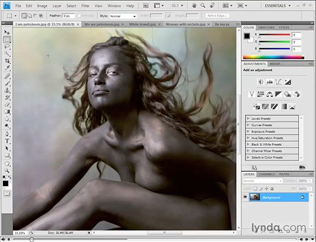Image resolution: width=316 pixels, height=242 pixels.
Task: Select the Crop tool
Action: (x=7, y=61)
